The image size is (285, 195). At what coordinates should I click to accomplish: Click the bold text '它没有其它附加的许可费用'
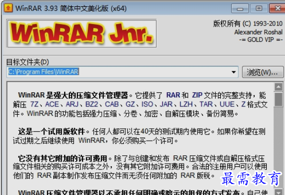click(63, 159)
